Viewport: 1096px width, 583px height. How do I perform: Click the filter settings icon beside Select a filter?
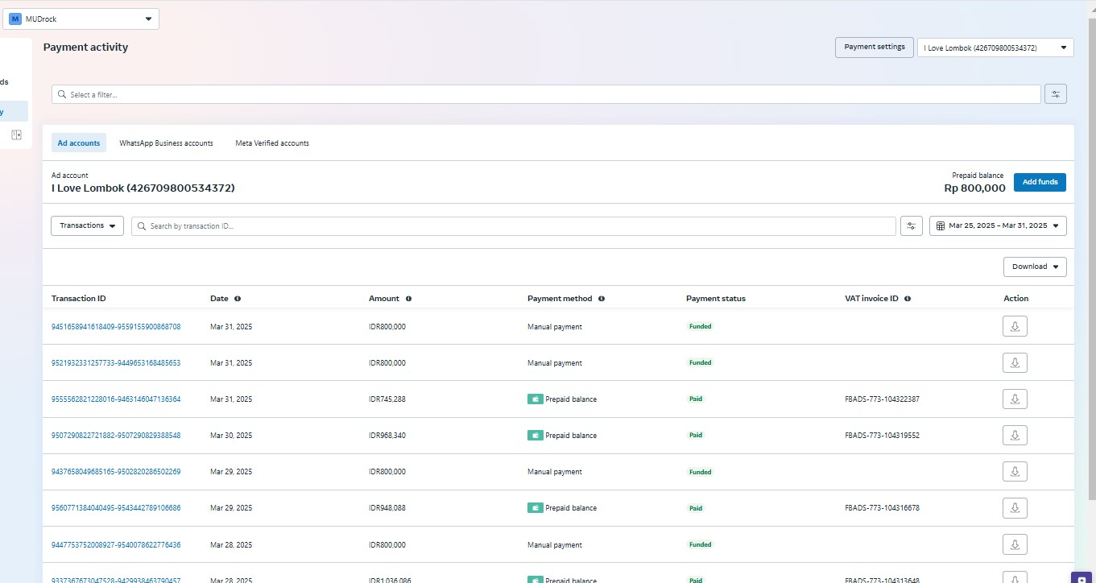[x=1055, y=94]
